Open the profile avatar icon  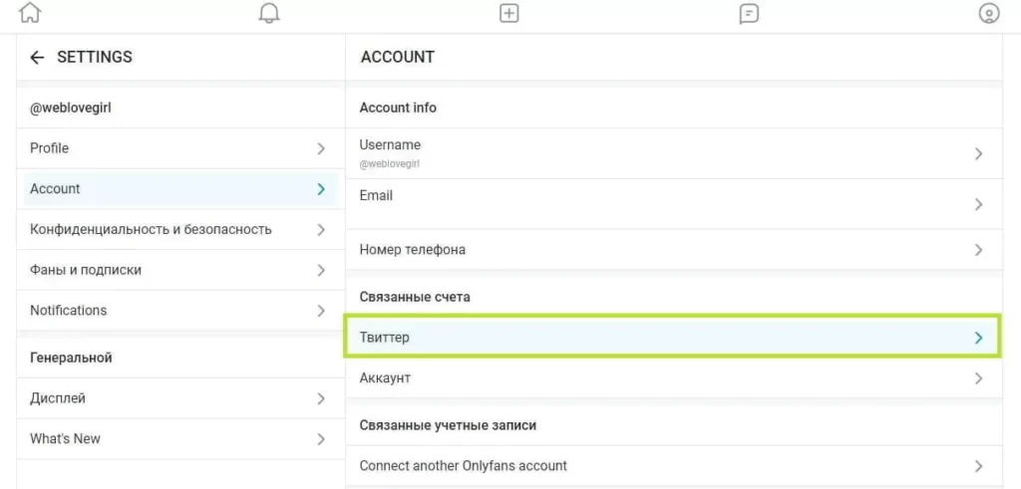coord(988,13)
